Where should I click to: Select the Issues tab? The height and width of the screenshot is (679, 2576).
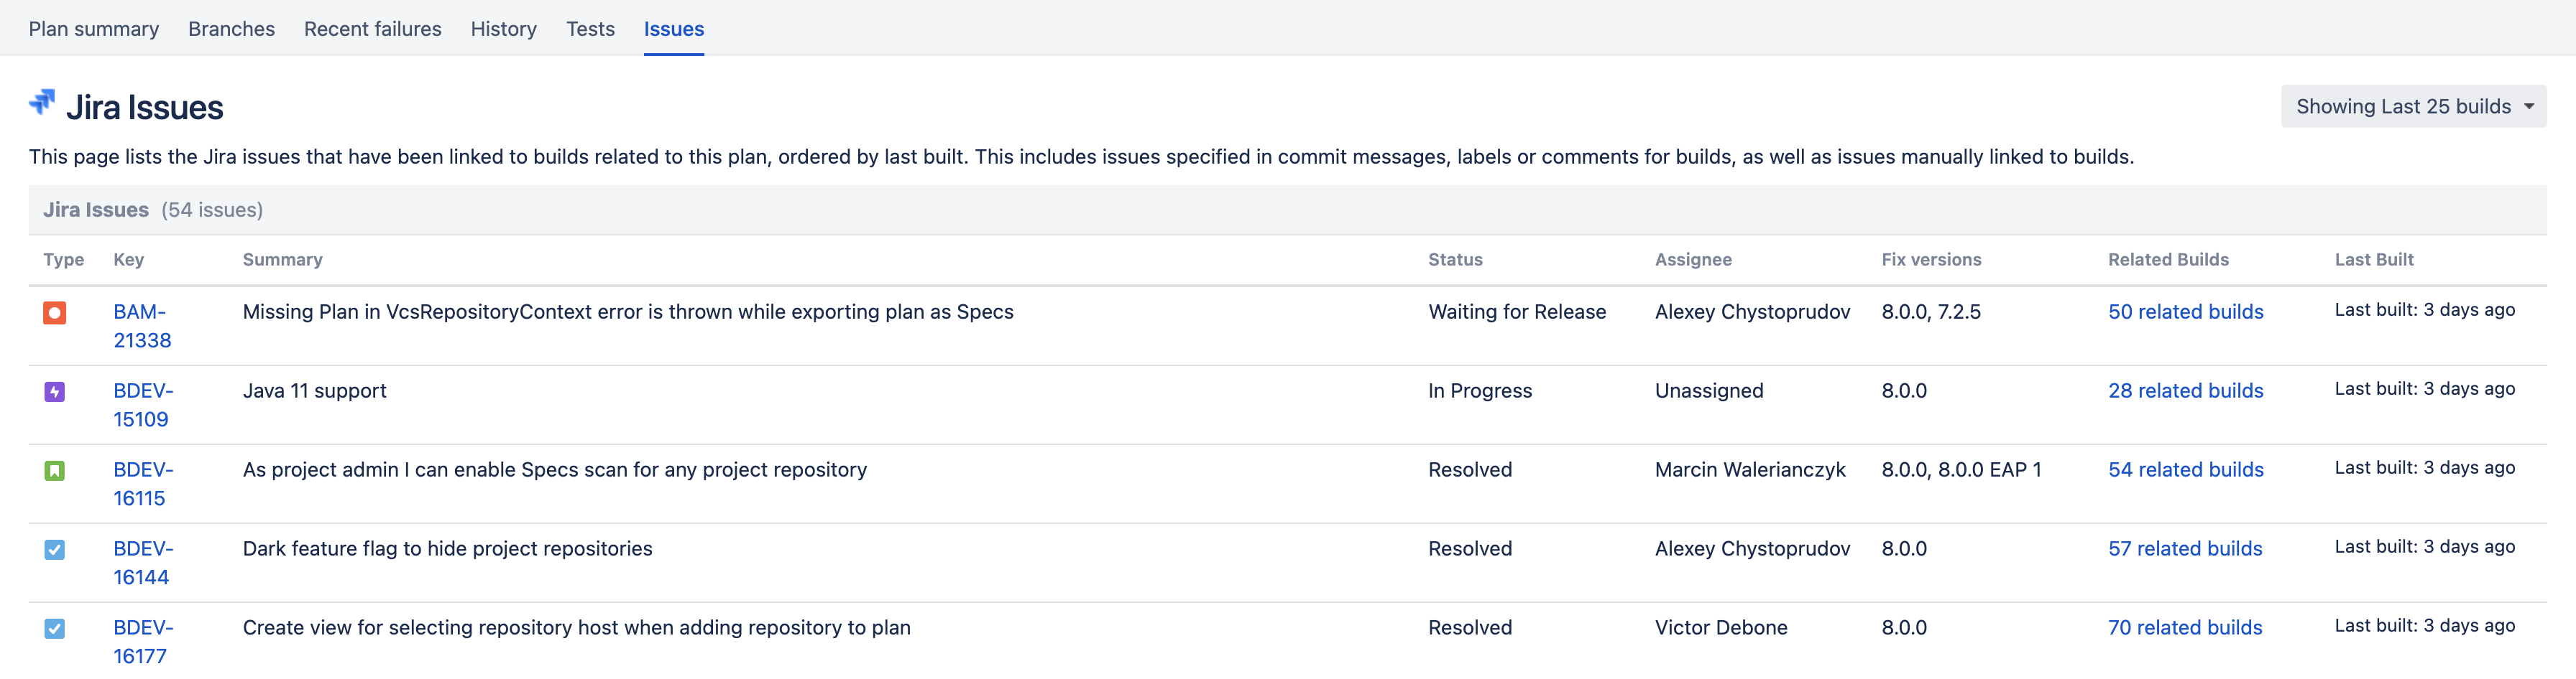pyautogui.click(x=674, y=29)
